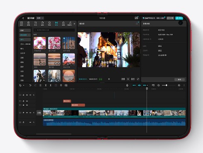Screen dimensions: 203x153
Task: Select the pointer tool in the timeline toolbar
Action: [20, 85]
